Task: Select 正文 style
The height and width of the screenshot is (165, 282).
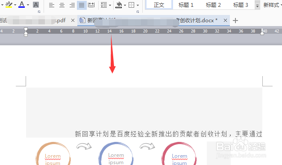Action: 159,5
